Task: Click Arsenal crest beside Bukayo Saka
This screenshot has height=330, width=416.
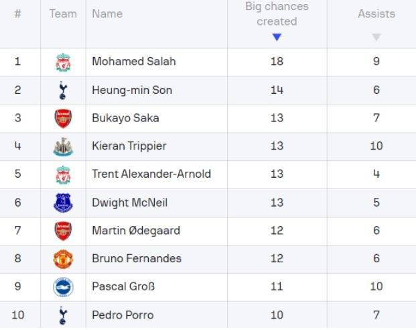Action: point(63,118)
